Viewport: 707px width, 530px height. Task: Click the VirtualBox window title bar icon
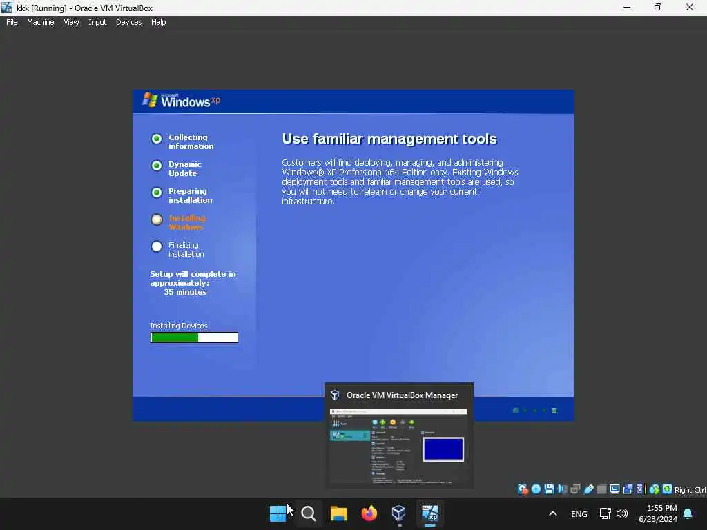(7, 8)
